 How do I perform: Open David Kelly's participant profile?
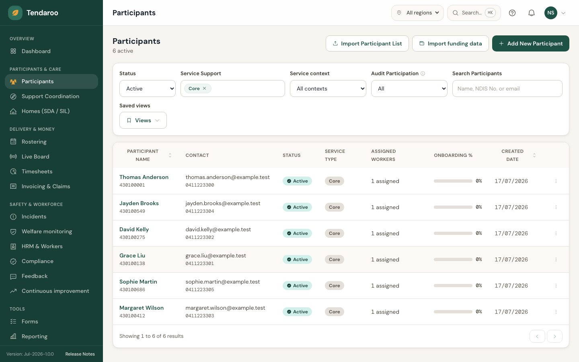(134, 229)
